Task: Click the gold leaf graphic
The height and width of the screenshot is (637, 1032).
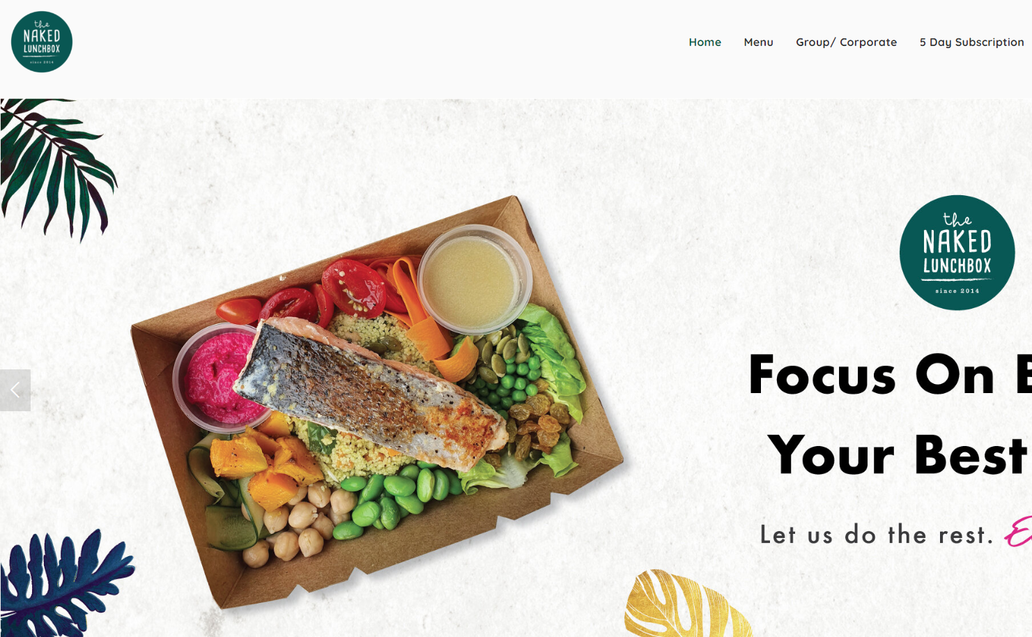Action: (x=686, y=604)
